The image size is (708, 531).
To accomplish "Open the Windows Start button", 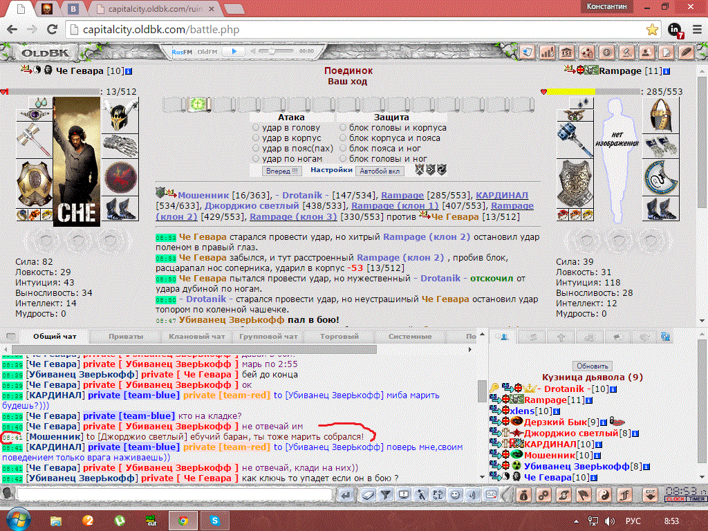I will (x=19, y=520).
